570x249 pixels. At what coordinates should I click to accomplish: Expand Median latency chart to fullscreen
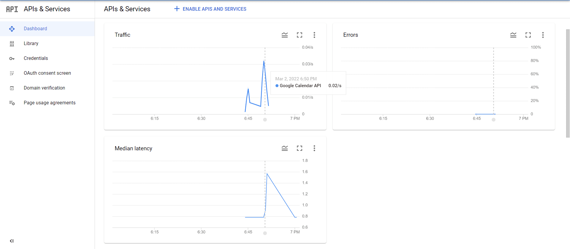299,148
